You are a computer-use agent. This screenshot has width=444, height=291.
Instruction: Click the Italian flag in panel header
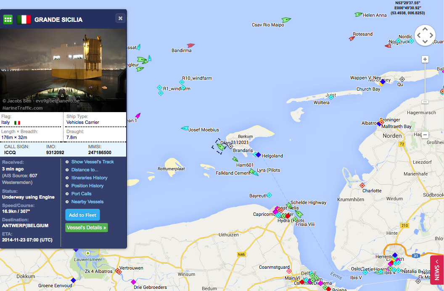[x=24, y=19]
